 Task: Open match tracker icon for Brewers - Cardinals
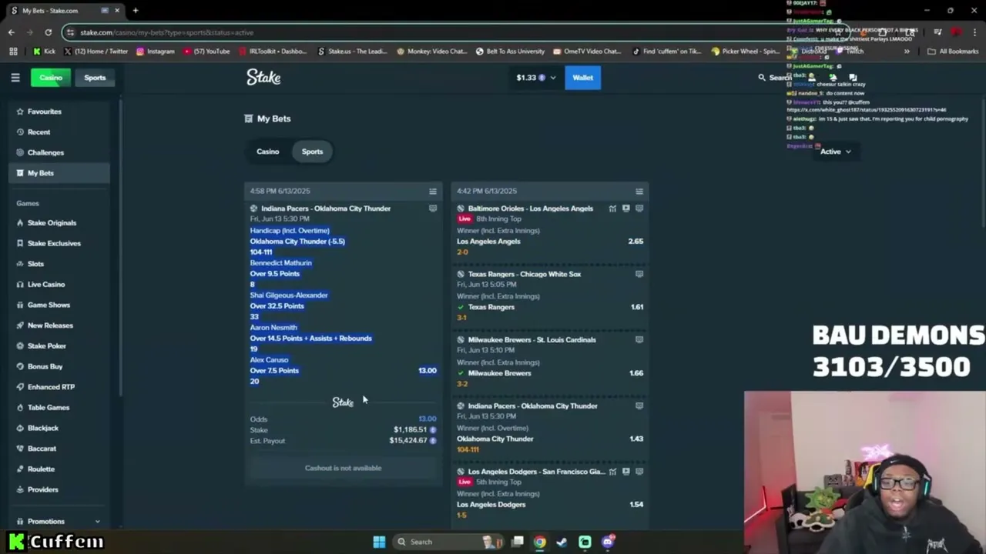point(639,339)
